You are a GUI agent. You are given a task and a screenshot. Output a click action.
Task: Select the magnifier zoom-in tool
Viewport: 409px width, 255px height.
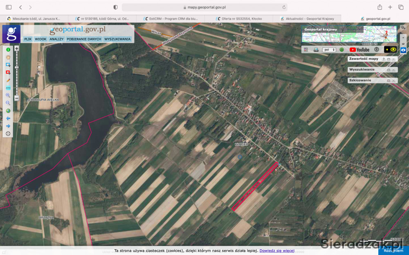click(8, 95)
